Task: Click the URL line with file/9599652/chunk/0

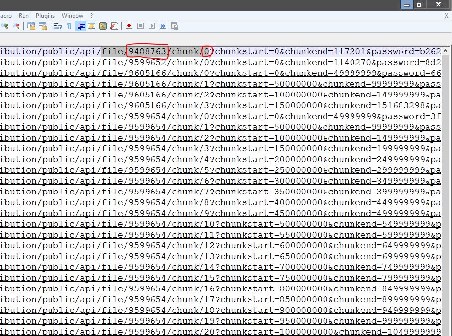Action: [221, 63]
